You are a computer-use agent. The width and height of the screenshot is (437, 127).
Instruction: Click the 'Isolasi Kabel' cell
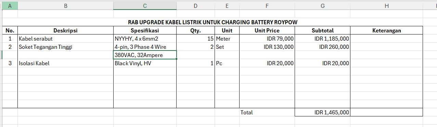[65, 63]
